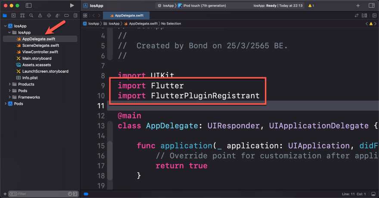The width and height of the screenshot is (379, 198).
Task: Toggle the navigator sidebar visibility
Action: pyautogui.click(x=28, y=5)
